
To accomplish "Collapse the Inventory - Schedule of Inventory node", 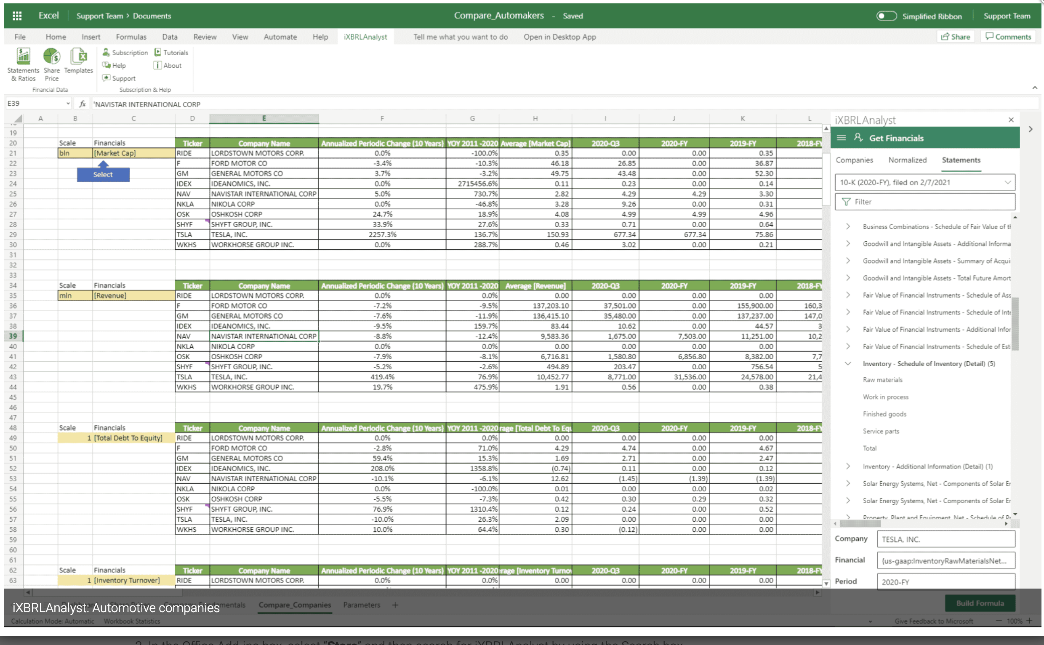I will point(848,363).
